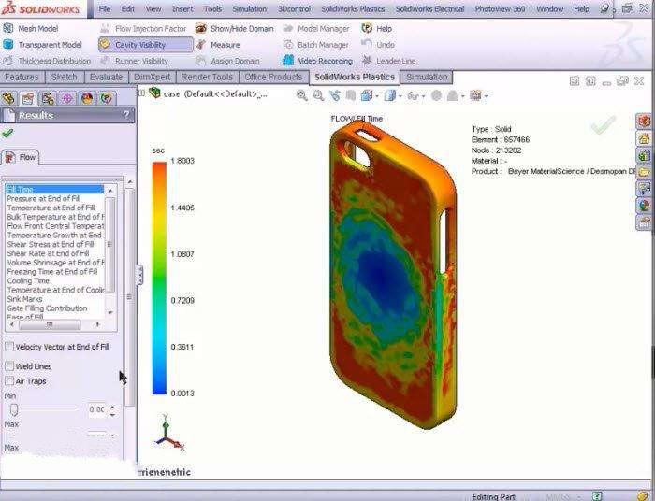Click the case part icon in tree
Screen dimensions: 655x501
coord(155,93)
